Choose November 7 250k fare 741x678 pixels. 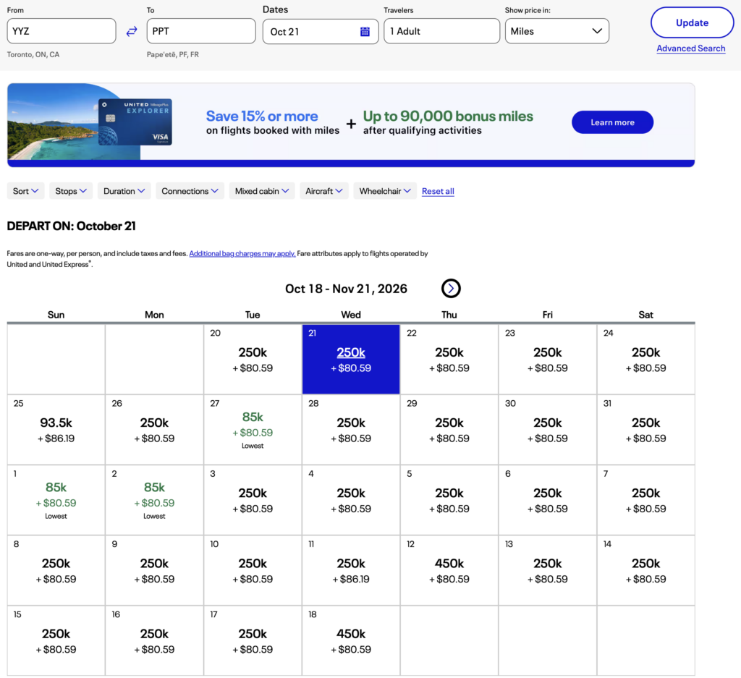646,500
